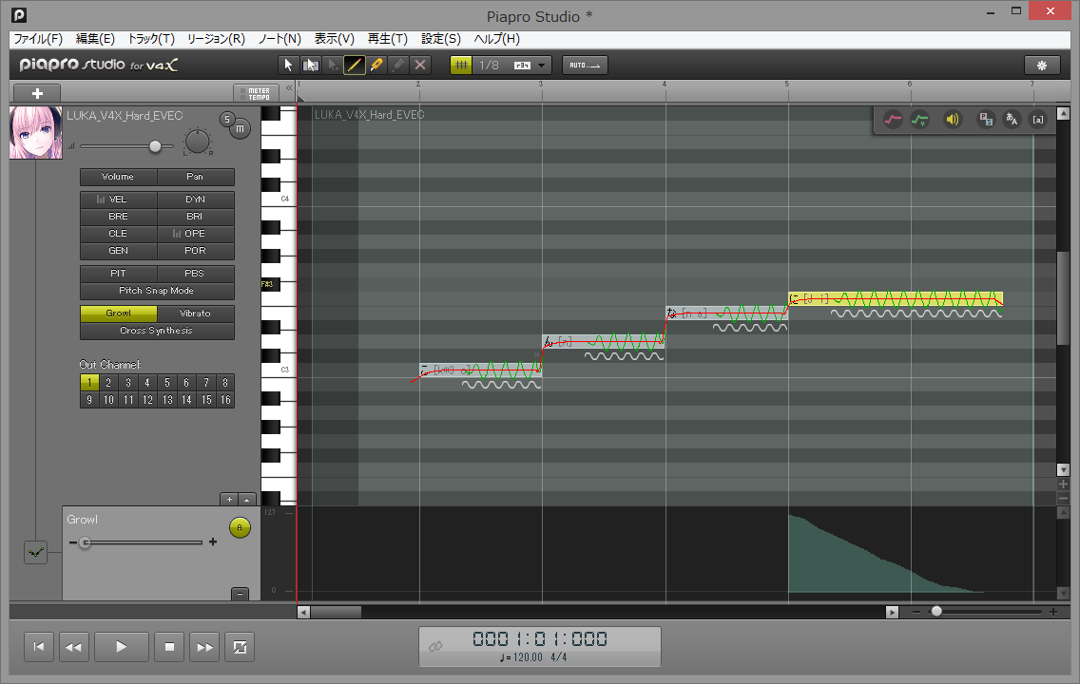1080x684 pixels.
Task: Open the 1/8 quantize dropdown
Action: [511, 66]
